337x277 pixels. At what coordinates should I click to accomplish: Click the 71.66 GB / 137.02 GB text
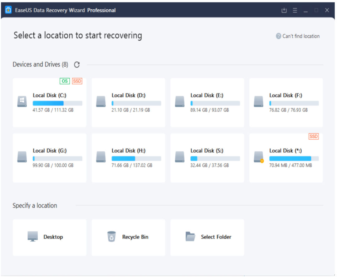132,165
